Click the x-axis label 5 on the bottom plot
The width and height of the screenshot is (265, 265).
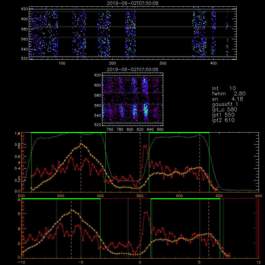pyautogui.click(x=200, y=262)
